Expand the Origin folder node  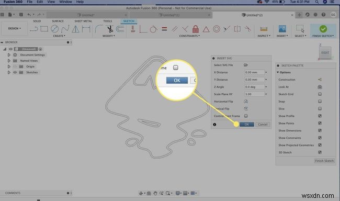point(9,66)
